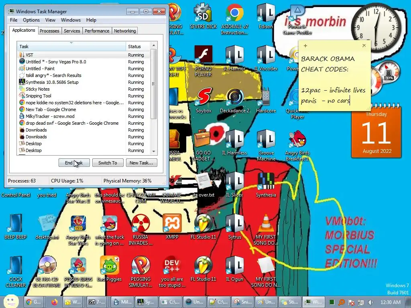This screenshot has height=308, width=411.
Task: Add a new sticky note with the plus button
Action: tap(305, 46)
